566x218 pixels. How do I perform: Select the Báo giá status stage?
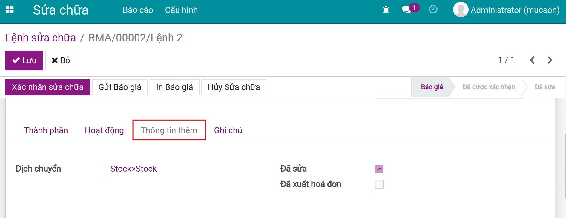[x=432, y=87]
